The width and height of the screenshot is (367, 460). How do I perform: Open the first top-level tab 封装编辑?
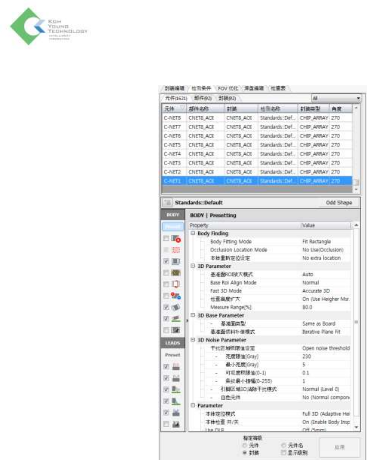(174, 88)
